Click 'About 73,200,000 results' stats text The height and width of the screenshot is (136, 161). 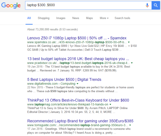point(53,30)
